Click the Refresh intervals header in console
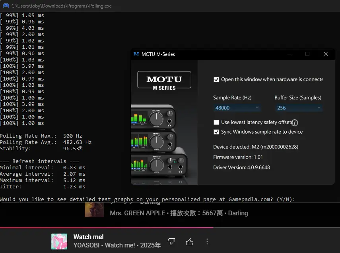Image resolution: width=340 pixels, height=253 pixels. coord(39,161)
